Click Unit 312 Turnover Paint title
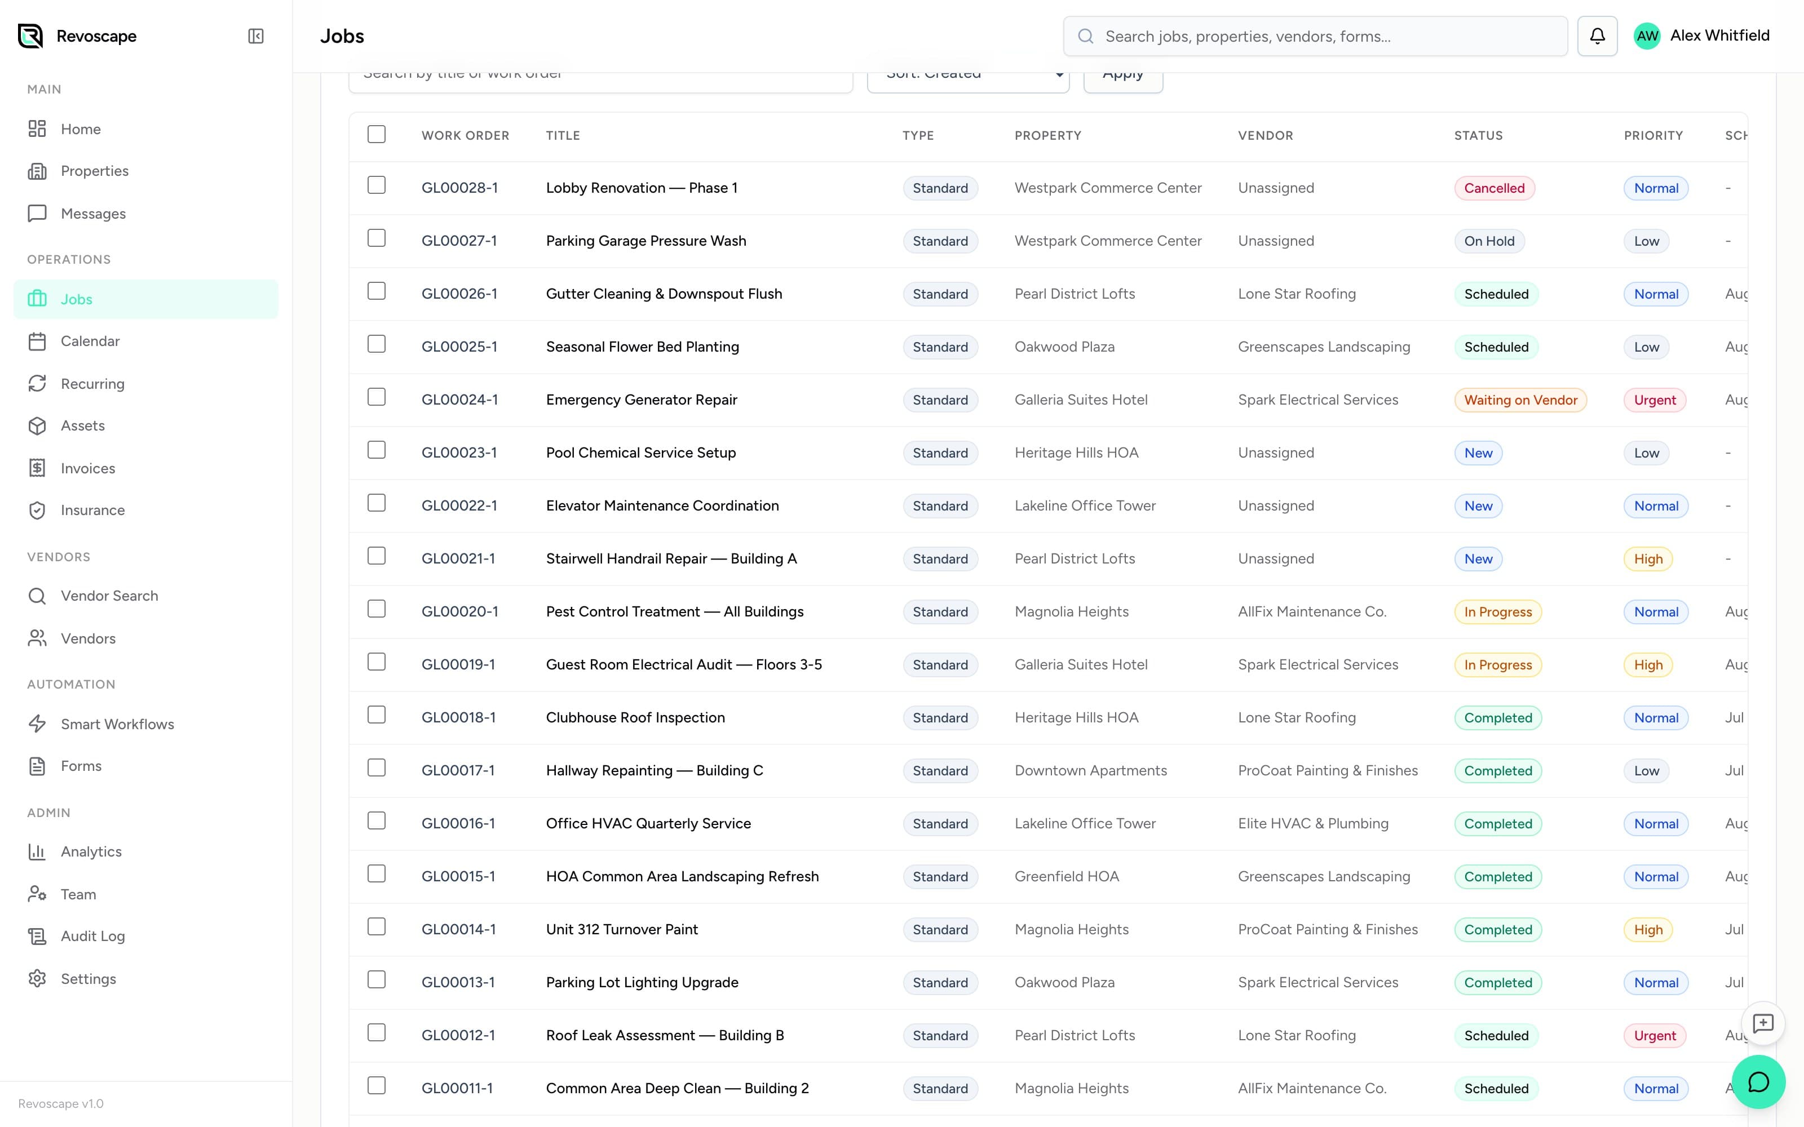 point(622,929)
